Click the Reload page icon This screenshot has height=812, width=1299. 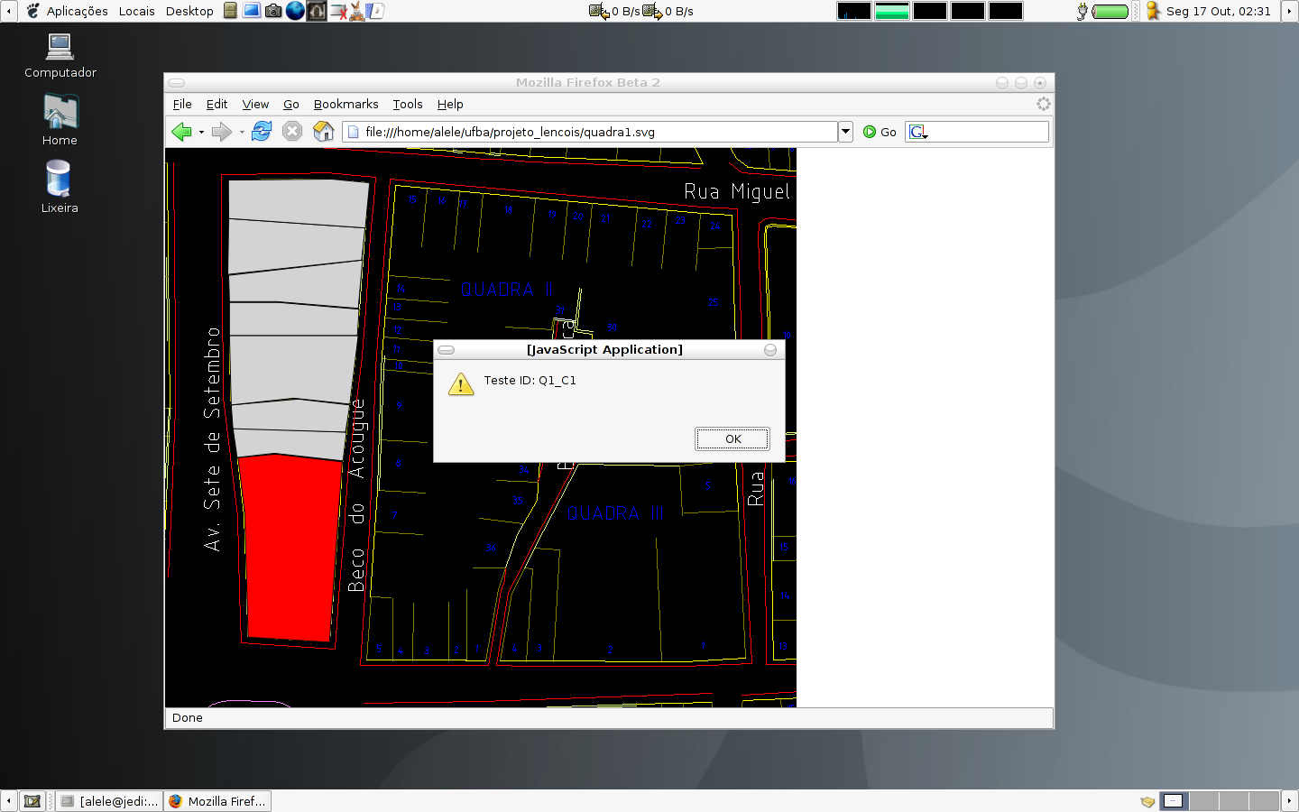(262, 132)
